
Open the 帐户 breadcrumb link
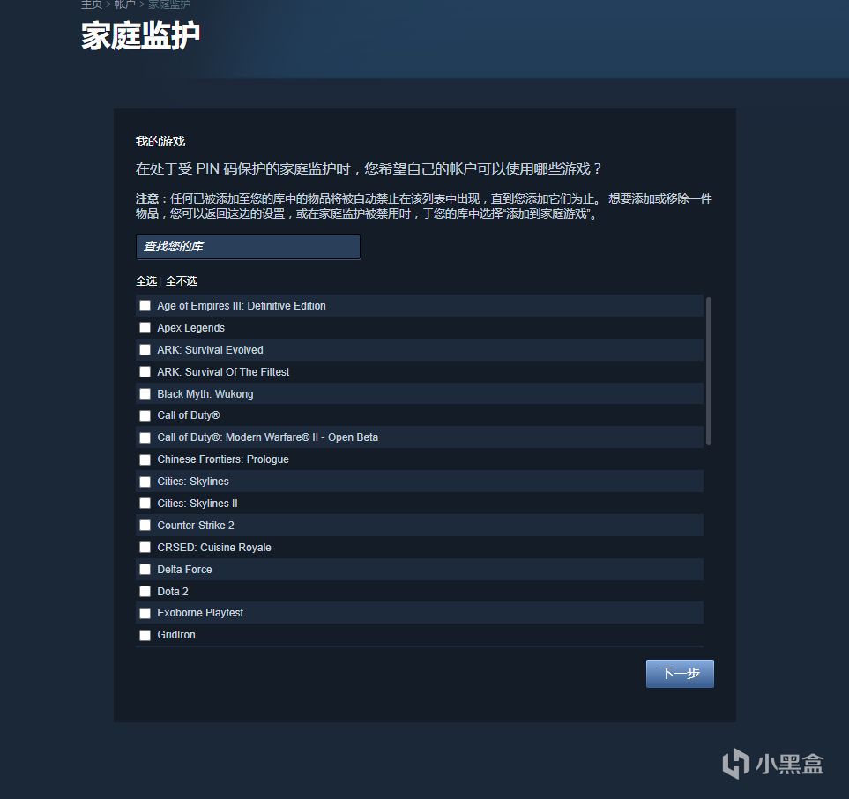(125, 4)
